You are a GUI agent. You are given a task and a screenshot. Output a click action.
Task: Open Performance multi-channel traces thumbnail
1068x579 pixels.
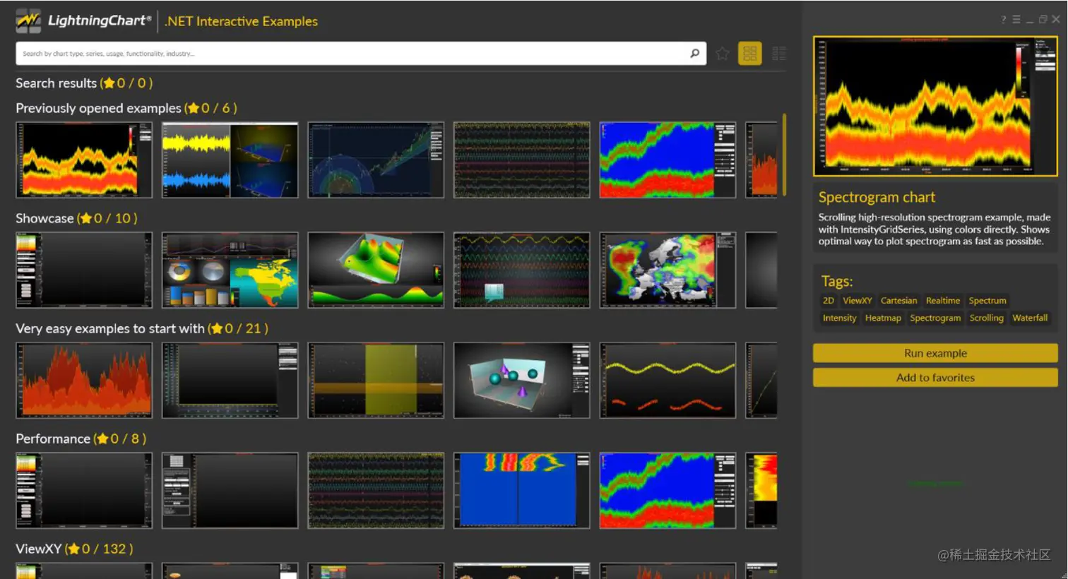pyautogui.click(x=376, y=490)
